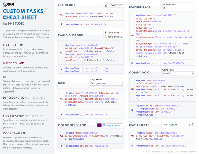Click the MD badge in Combo Box section
Screen dimensions: 199x154
tap(133, 89)
